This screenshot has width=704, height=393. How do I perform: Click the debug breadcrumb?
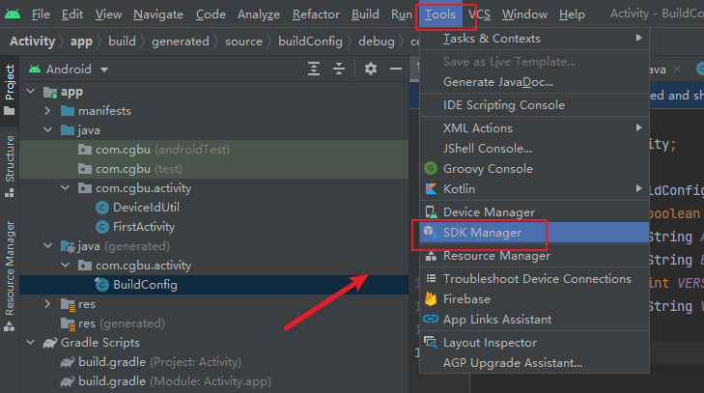pos(377,42)
